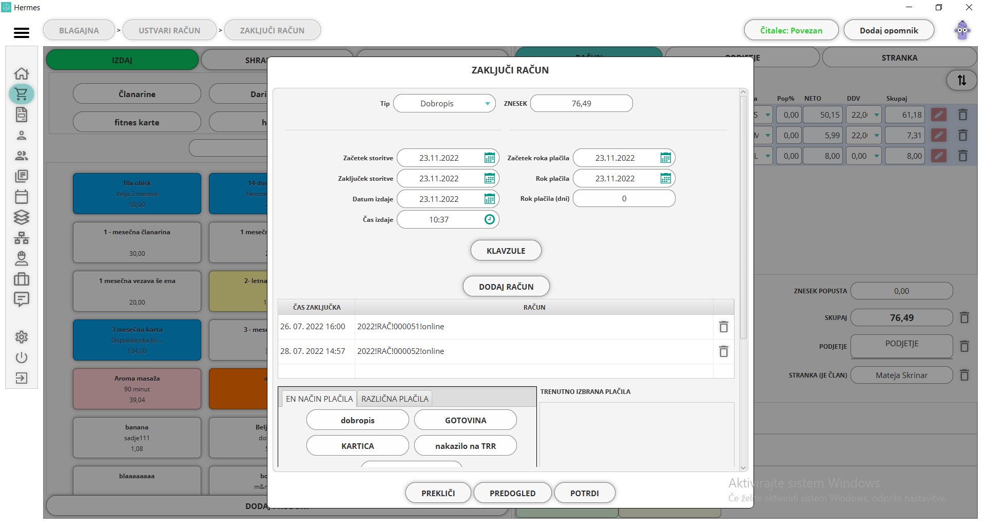Screen dimensions: 984x527
Task: Open the stacked list sidebar icon
Action: (22, 176)
